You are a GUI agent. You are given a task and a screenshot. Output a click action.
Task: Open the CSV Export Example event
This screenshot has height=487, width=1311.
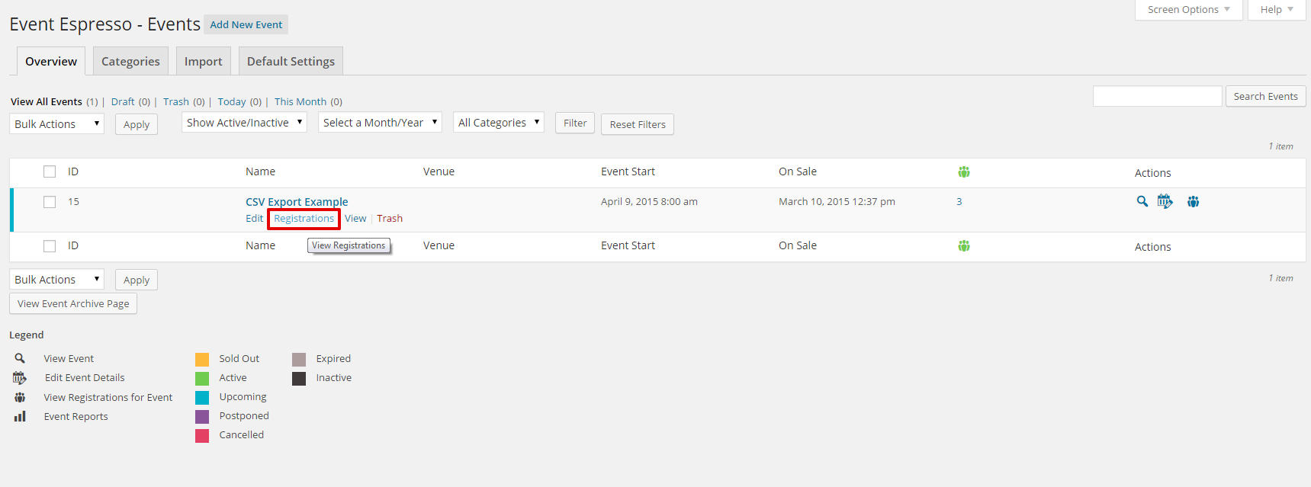coord(297,202)
